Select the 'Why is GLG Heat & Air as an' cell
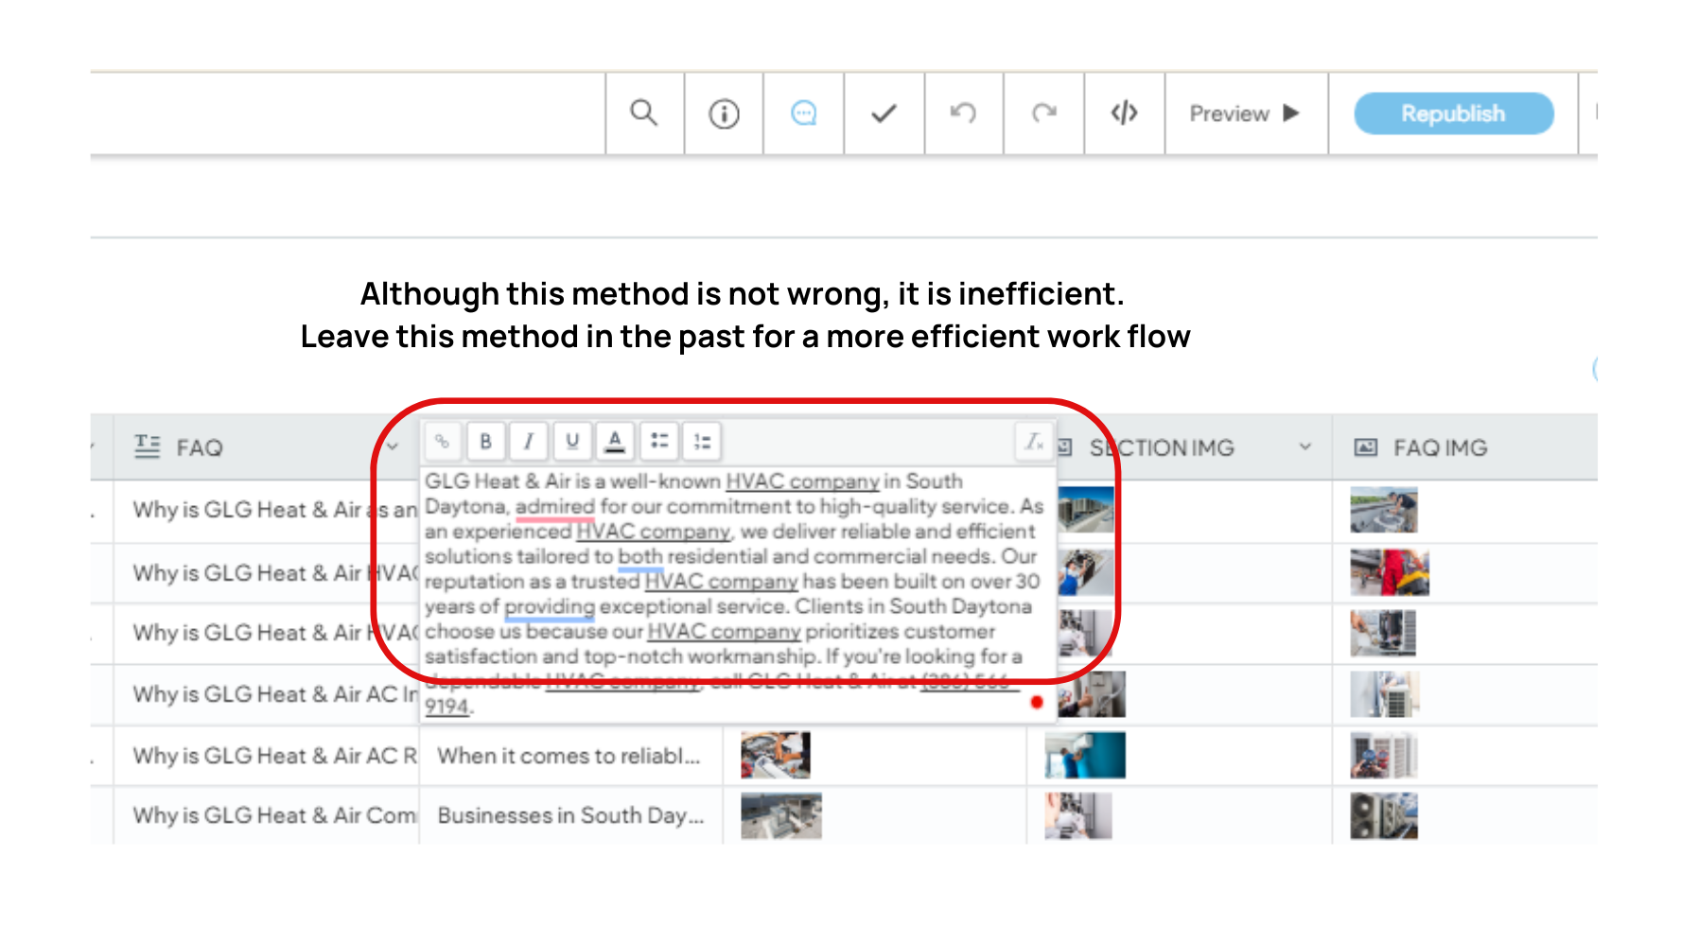Viewport: 1698px width, 944px height. (x=267, y=510)
